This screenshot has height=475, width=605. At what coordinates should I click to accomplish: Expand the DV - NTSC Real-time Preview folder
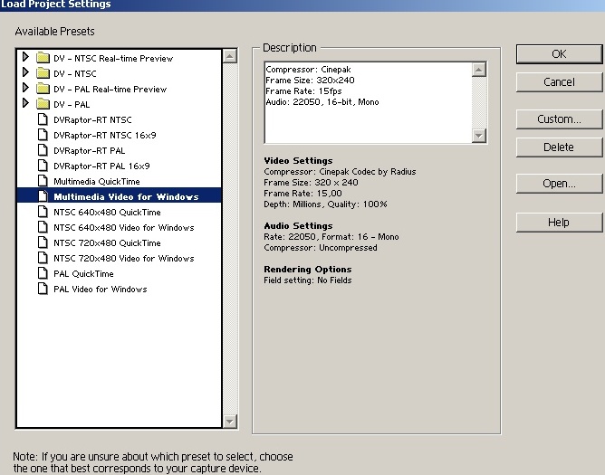point(25,57)
